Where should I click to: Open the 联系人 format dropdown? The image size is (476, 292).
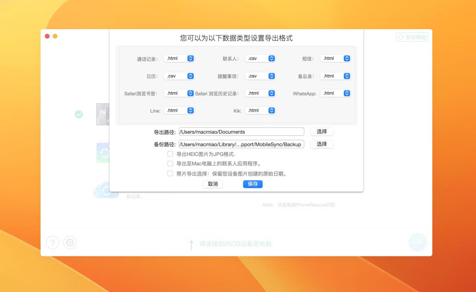(x=260, y=58)
